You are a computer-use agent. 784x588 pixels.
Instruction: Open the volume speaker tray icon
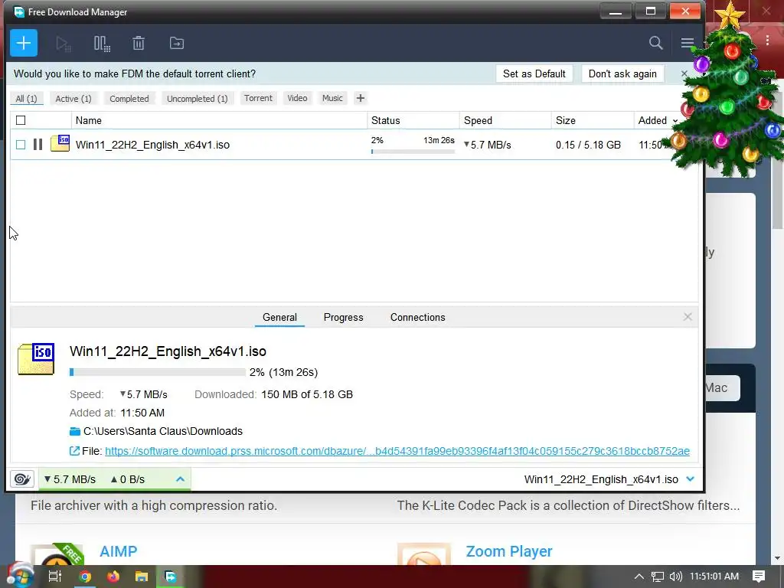tap(675, 577)
